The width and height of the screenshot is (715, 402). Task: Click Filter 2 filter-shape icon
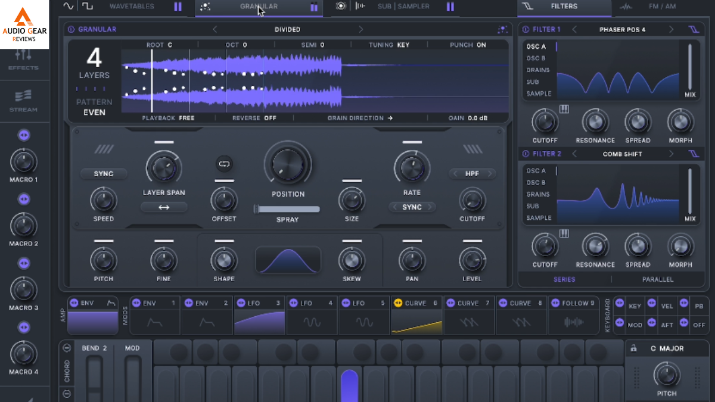(693, 154)
